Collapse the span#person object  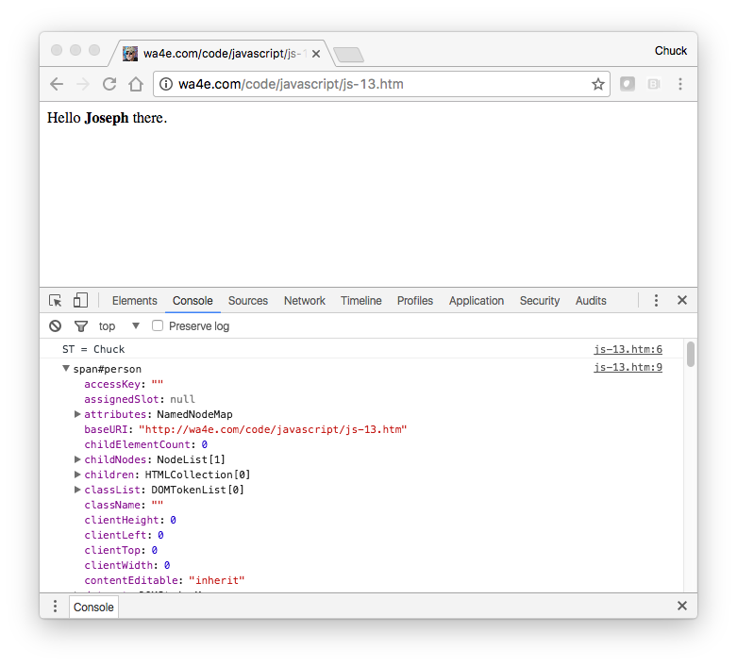click(x=66, y=369)
